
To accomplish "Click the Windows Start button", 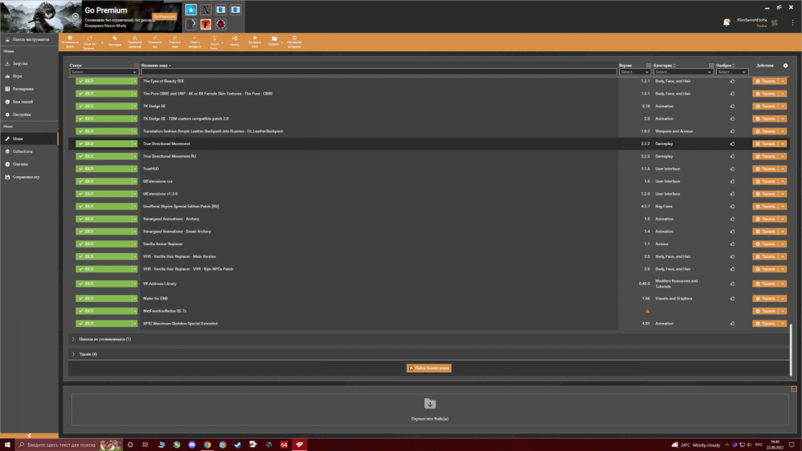I will [x=7, y=445].
